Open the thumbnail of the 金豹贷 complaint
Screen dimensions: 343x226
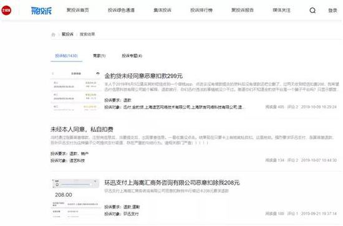pyautogui.click(x=75, y=90)
